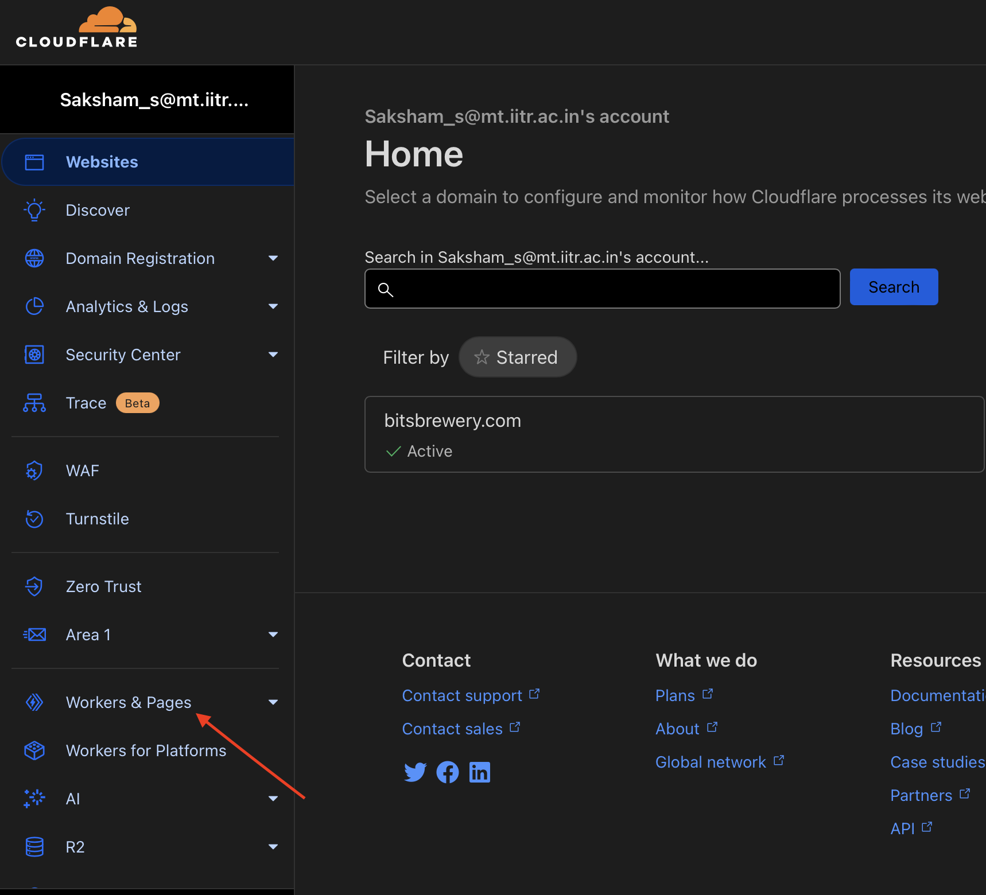
Task: Click the Discover lightbulb icon
Action: 34,211
